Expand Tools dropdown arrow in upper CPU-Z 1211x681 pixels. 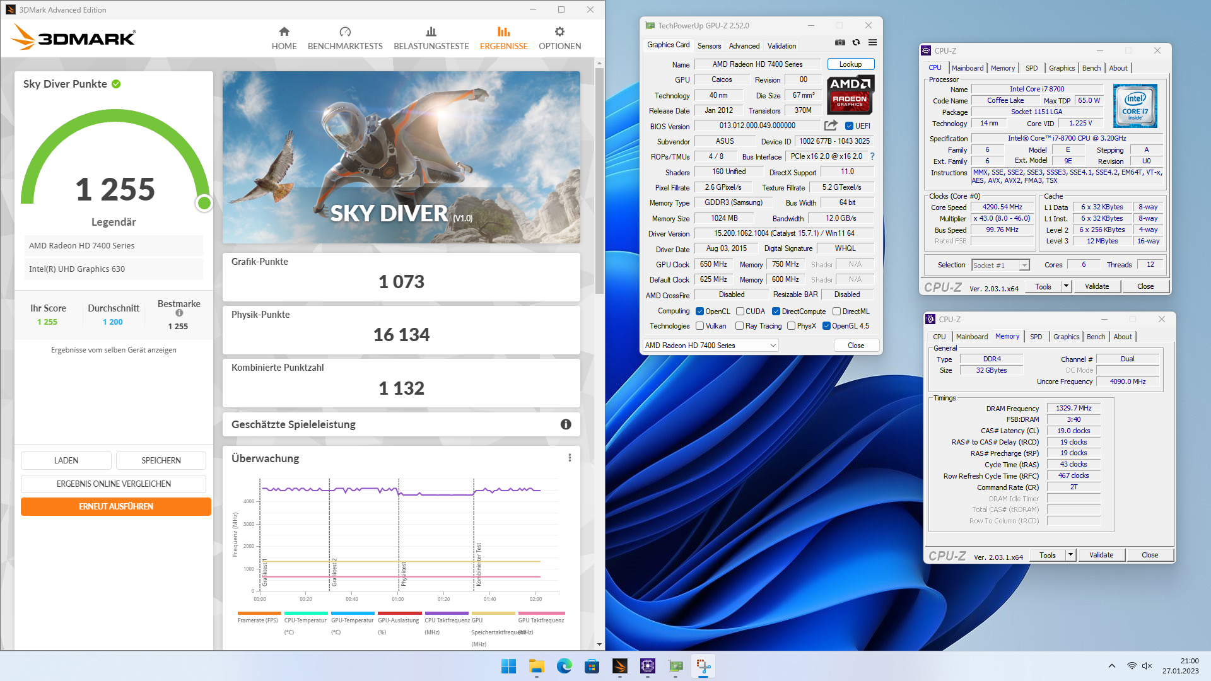[x=1066, y=286]
